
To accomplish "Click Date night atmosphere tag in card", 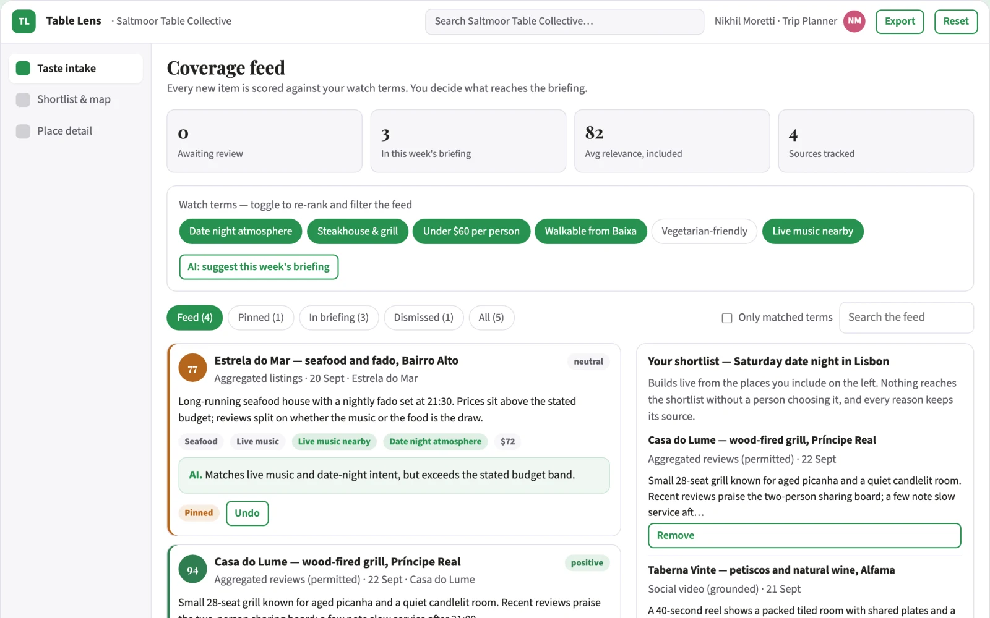I will [x=435, y=442].
